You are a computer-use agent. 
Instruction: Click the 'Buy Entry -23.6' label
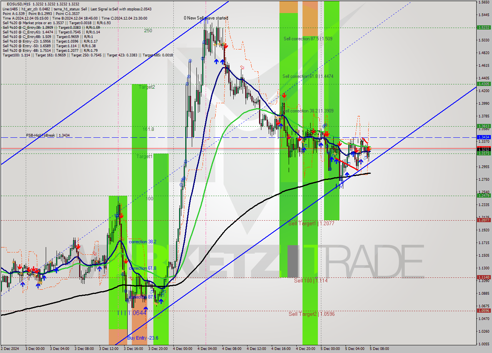click(x=143, y=338)
